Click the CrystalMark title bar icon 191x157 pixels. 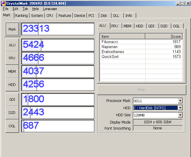[4, 3]
